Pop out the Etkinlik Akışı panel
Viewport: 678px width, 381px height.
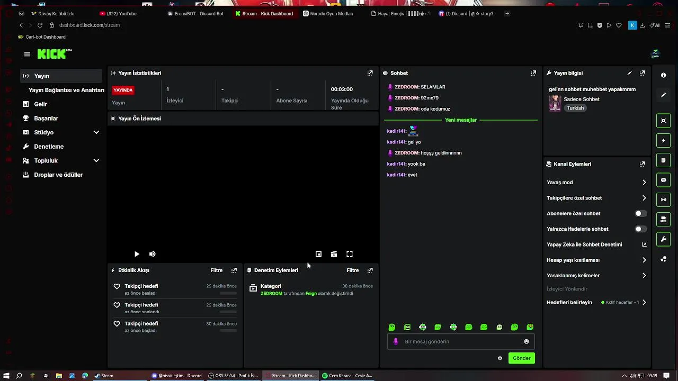coord(234,270)
